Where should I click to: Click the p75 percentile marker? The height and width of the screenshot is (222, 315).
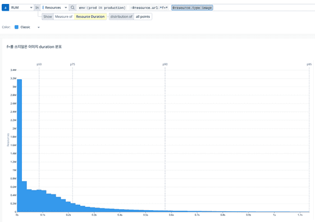tap(72, 64)
